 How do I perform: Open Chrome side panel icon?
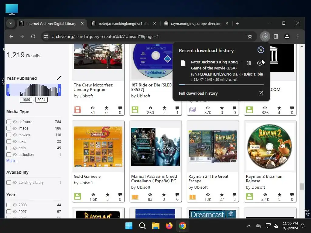tap(276, 36)
